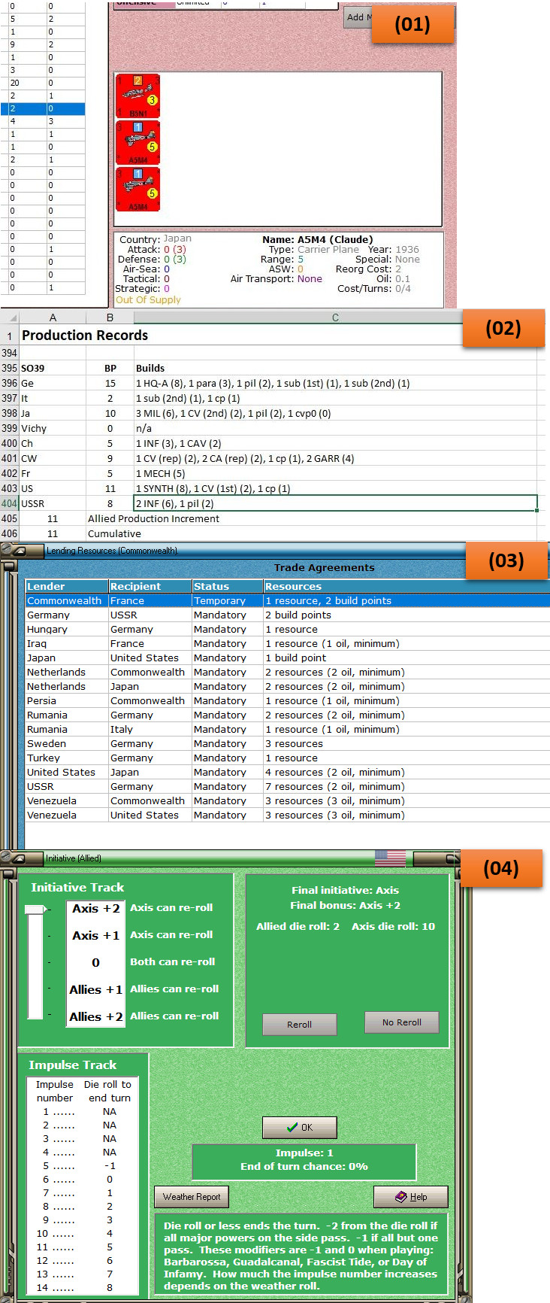Click the OK checkmark icon

point(292,1127)
